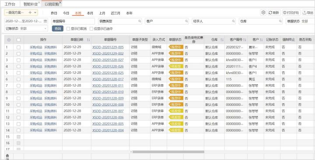Image resolution: width=315 pixels, height=160 pixels.
Task: Click customer cell 黄瓜
Action: pyautogui.click(x=252, y=79)
